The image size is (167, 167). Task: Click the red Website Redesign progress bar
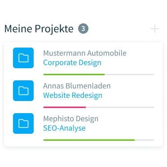pos(65,107)
